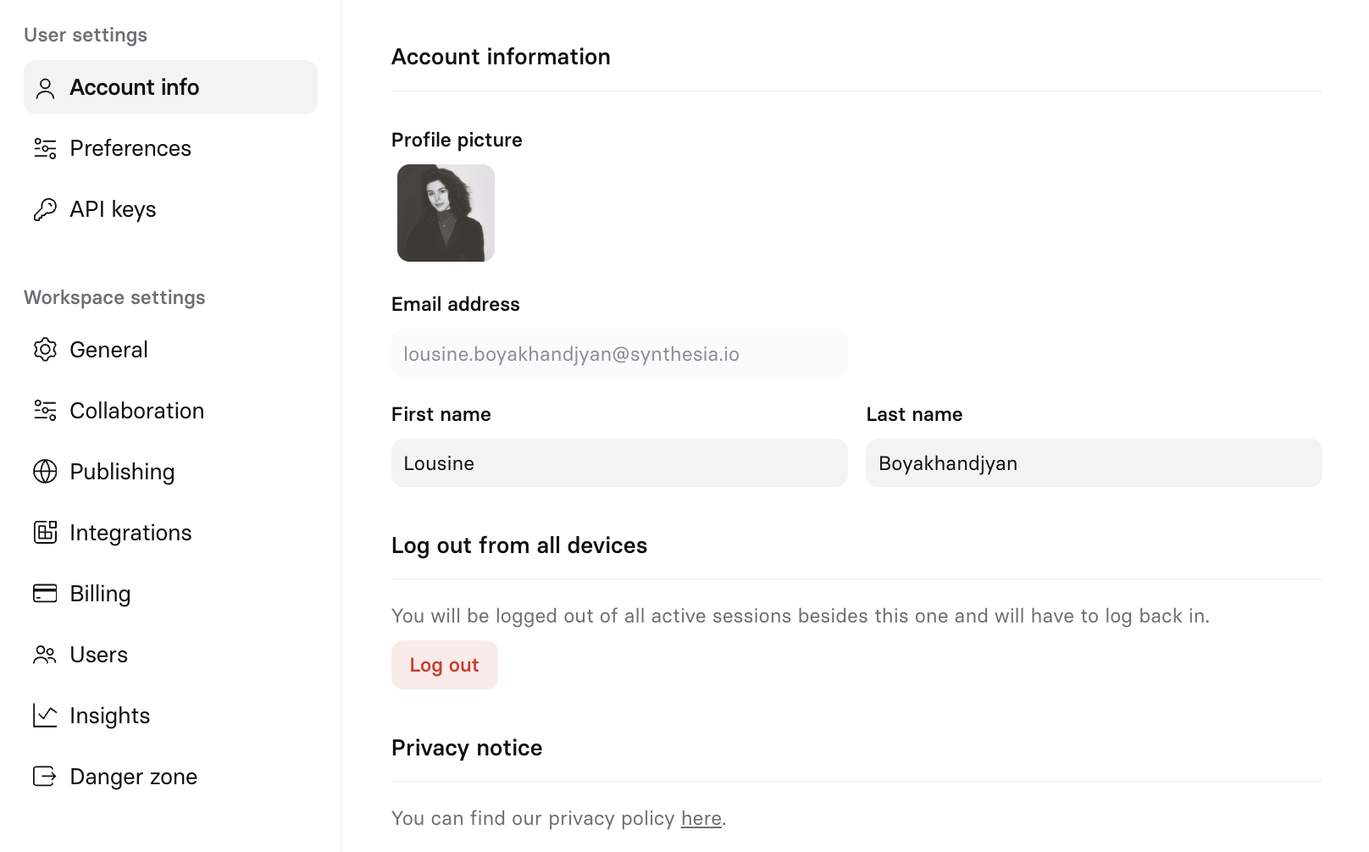The image size is (1369, 852).
Task: Focus the Last name field
Action: click(x=1094, y=463)
